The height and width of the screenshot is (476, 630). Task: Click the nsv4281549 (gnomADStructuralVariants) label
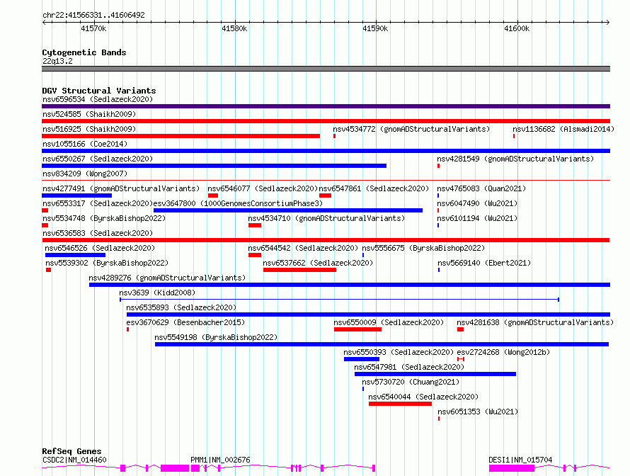click(515, 159)
